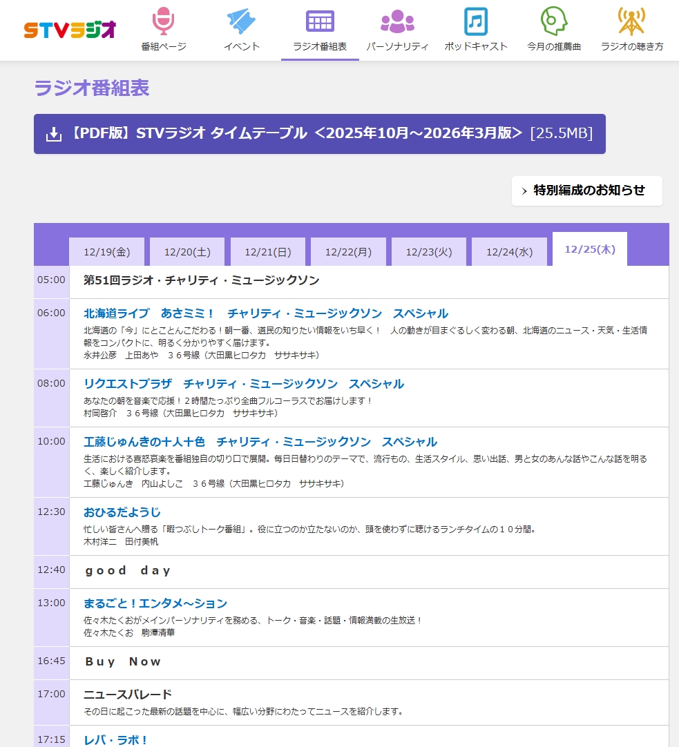This screenshot has height=747, width=679.
Task: Switch to the 12/19(金) tab
Action: (x=106, y=252)
